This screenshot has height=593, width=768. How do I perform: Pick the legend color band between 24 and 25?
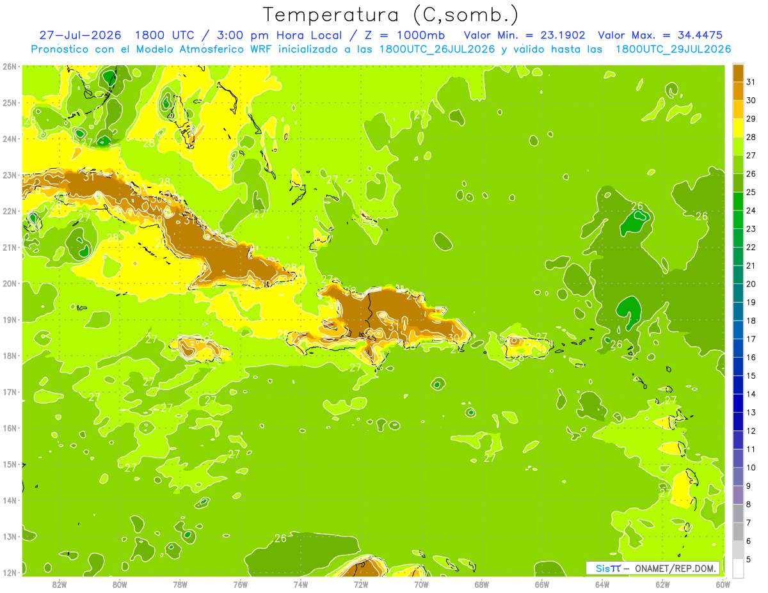tap(738, 202)
